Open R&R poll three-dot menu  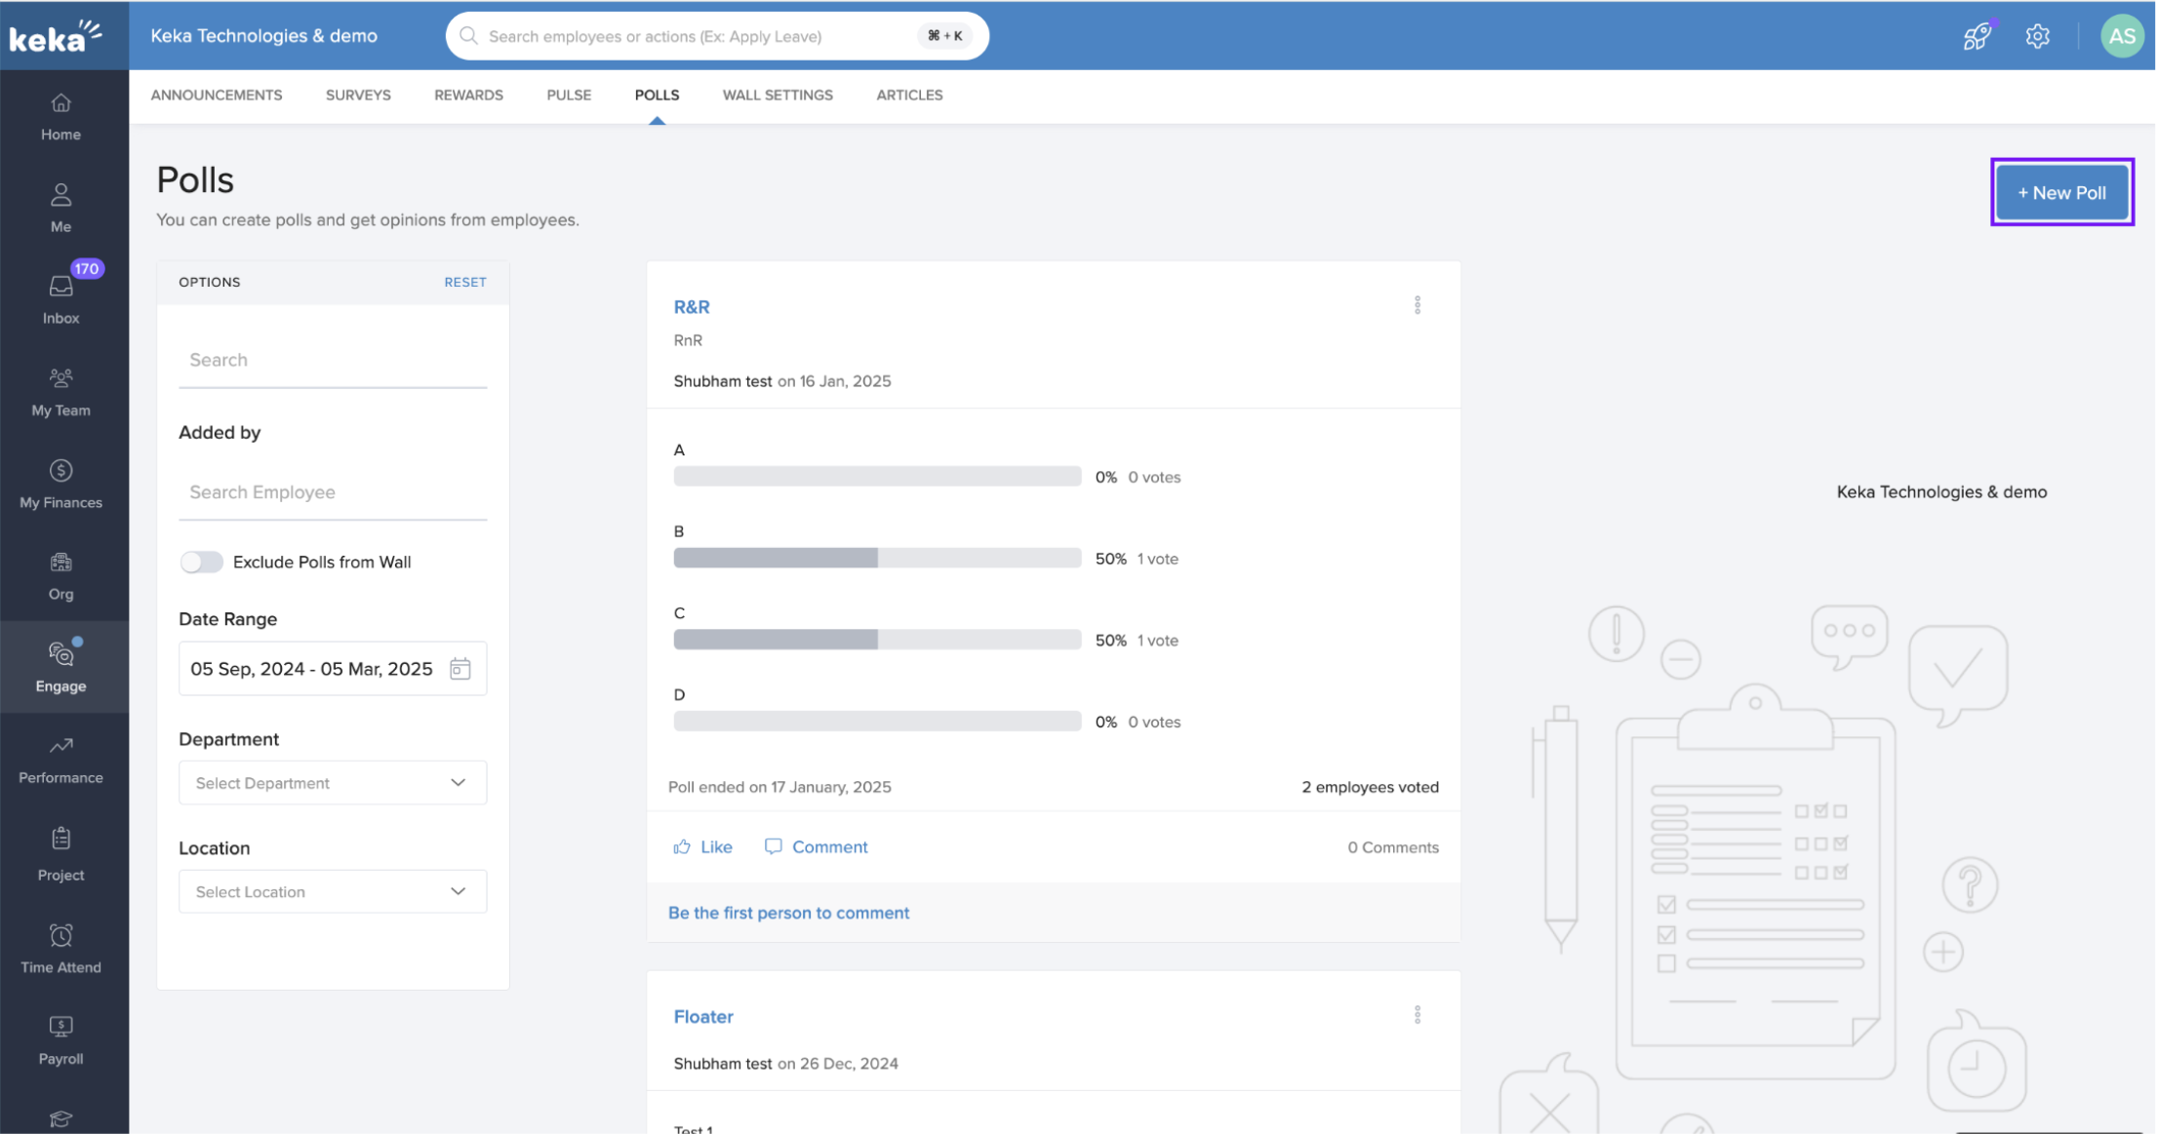coord(1418,306)
